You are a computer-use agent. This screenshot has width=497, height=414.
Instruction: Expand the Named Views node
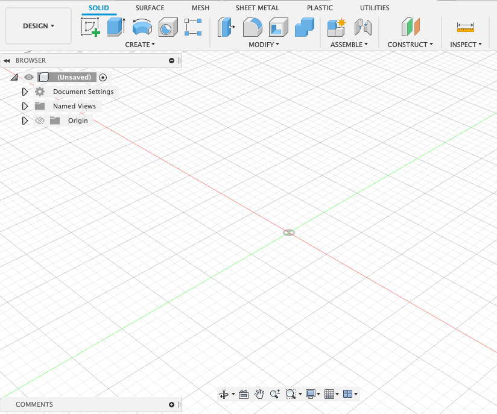click(25, 106)
